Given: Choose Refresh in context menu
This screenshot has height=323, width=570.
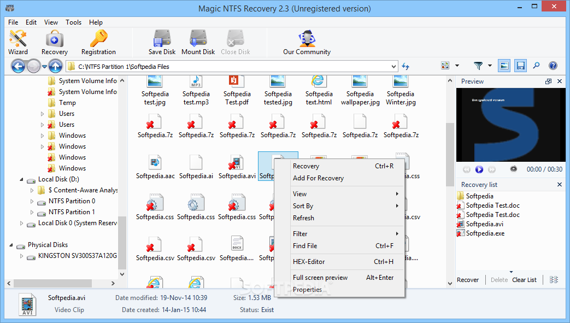Looking at the screenshot, I should [x=339, y=218].
